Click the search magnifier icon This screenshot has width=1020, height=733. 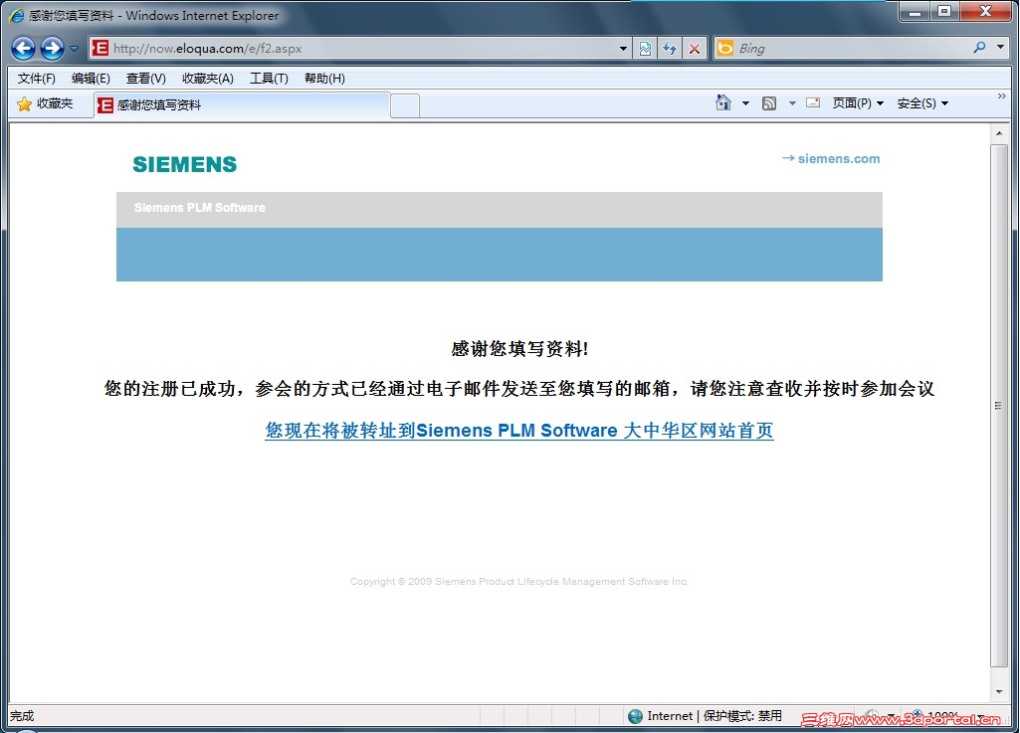979,48
